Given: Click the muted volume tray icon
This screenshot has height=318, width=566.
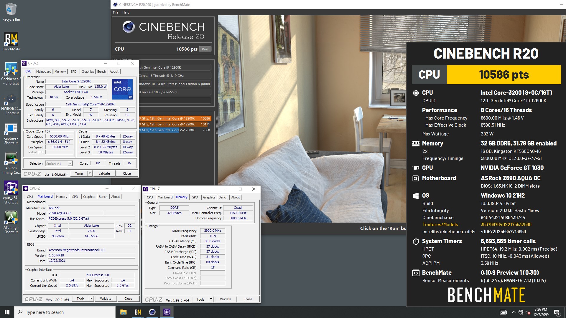Looking at the screenshot, I should click(x=528, y=312).
